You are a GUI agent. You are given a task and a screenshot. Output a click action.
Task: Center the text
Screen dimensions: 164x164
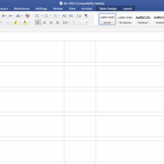pyautogui.click(x=44, y=23)
